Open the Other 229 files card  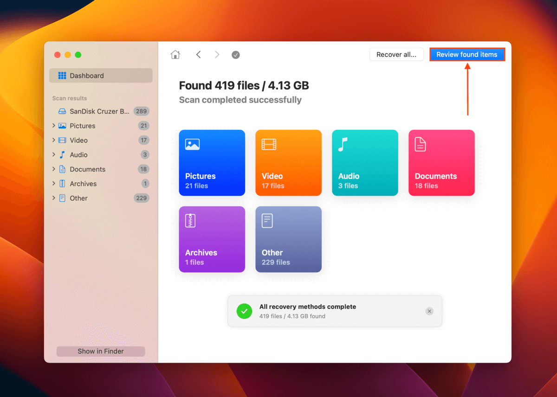pos(289,239)
